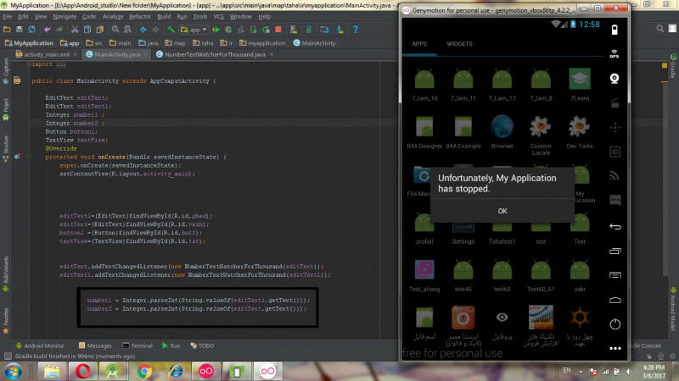Open the Android Monitor tool window

[40, 345]
